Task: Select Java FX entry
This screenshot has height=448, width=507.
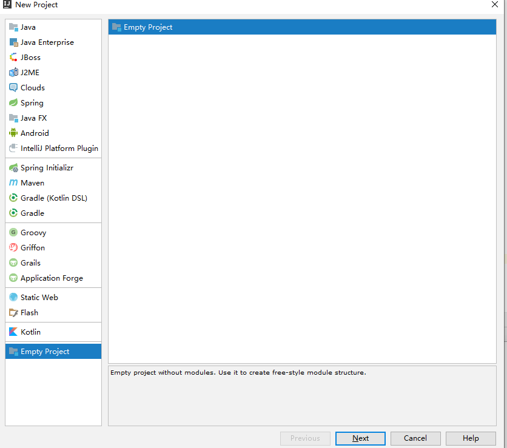Action: (x=53, y=118)
